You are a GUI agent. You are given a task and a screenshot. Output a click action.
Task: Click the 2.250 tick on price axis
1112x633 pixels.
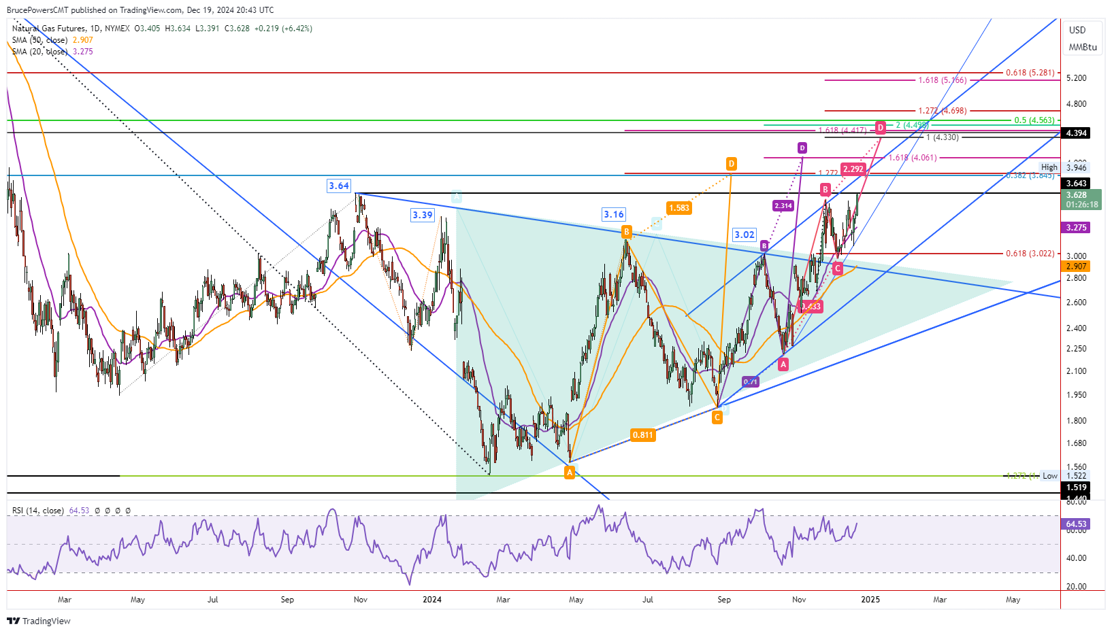1077,349
